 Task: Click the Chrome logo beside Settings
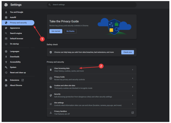6,5
